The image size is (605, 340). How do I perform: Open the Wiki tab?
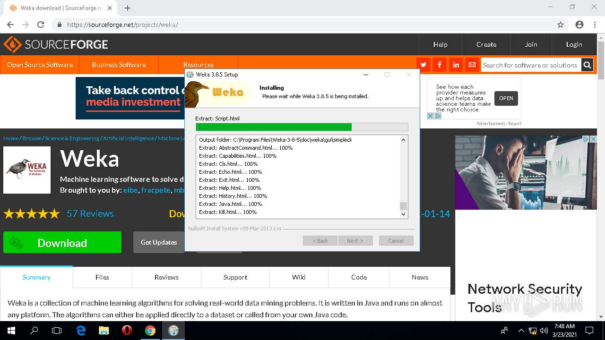pyautogui.click(x=299, y=277)
